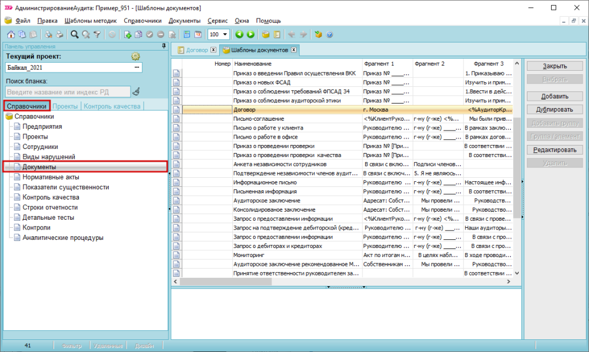
Task: Open the Помощь menu
Action: coord(268,21)
